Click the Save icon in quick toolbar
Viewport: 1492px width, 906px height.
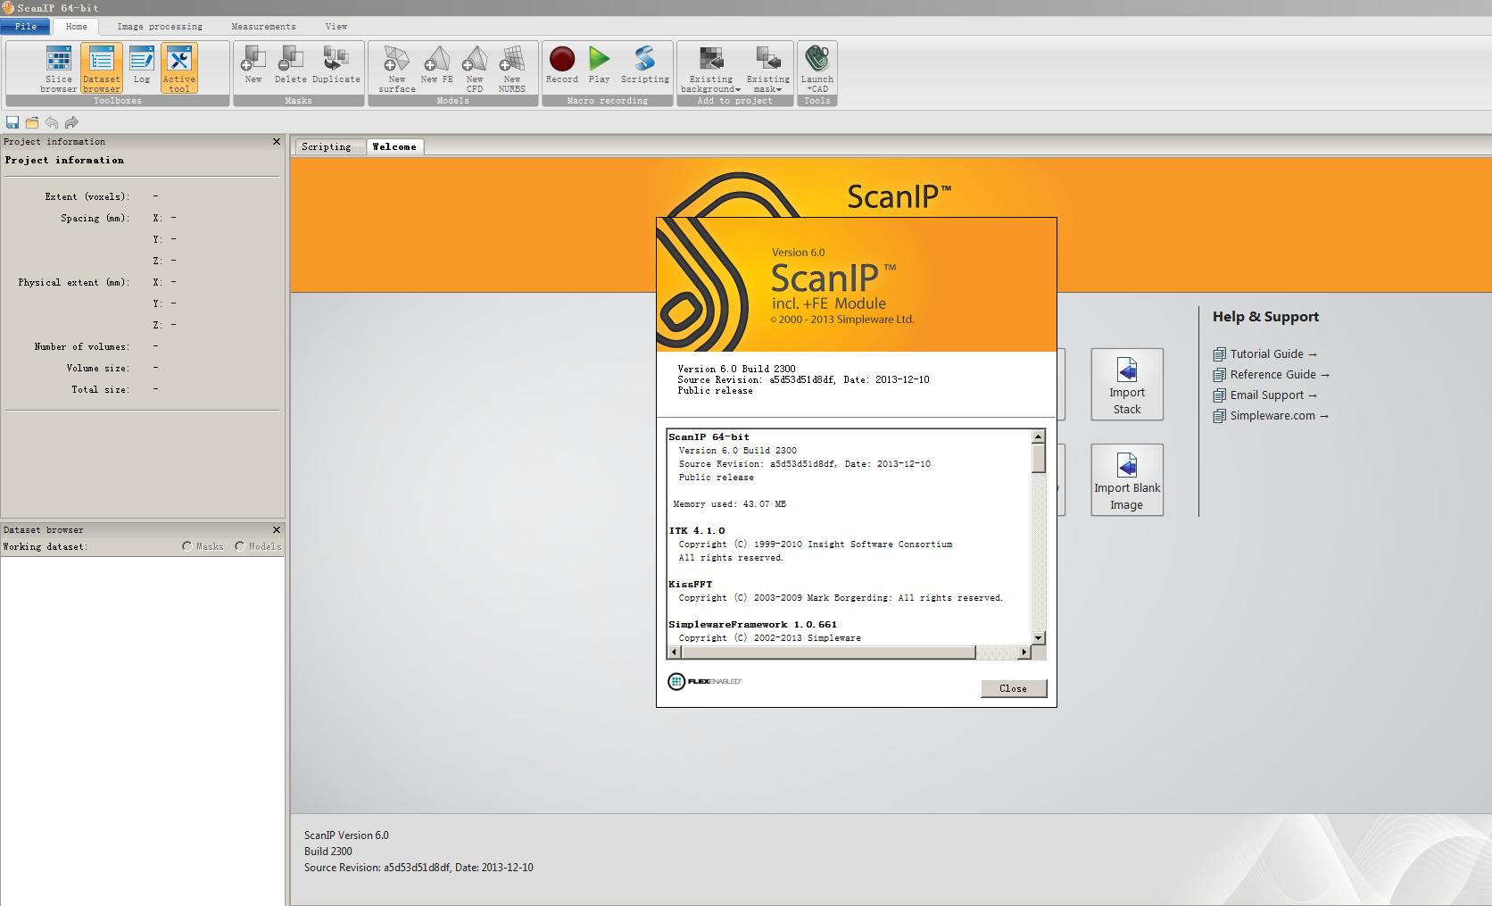12,122
